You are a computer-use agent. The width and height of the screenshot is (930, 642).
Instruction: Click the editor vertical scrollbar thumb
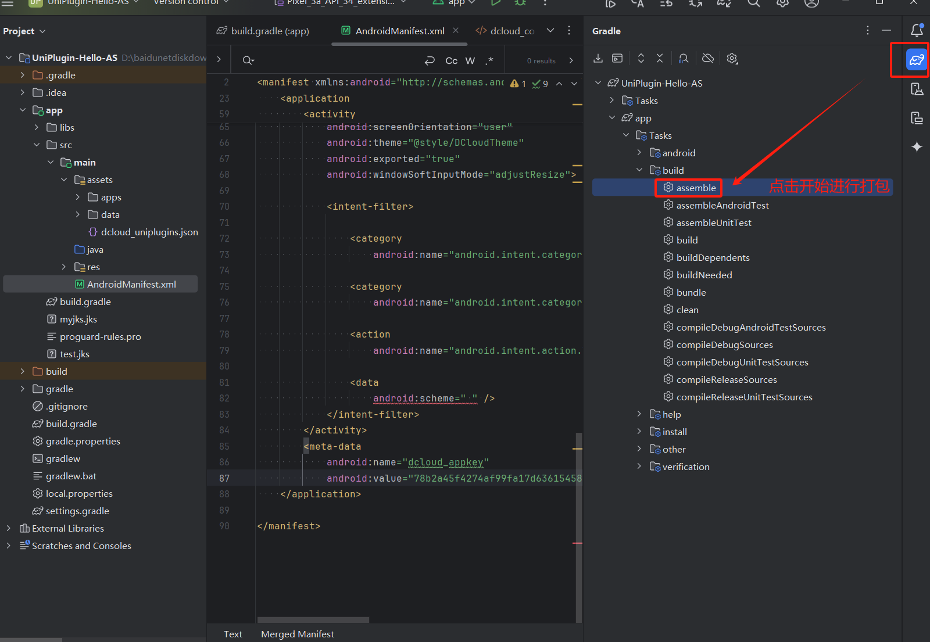pos(578,527)
